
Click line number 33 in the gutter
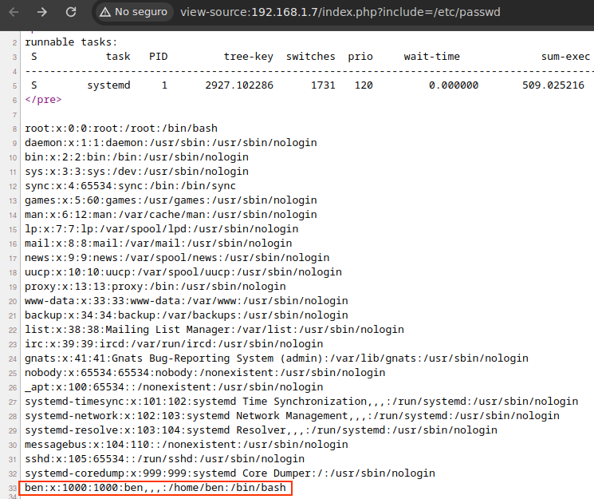(x=12, y=488)
